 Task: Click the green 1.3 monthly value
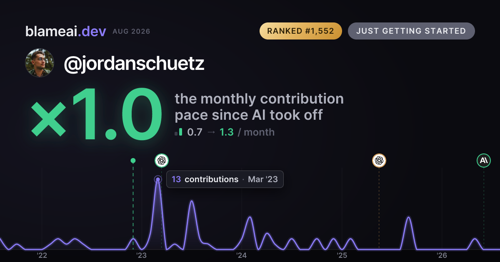(226, 132)
